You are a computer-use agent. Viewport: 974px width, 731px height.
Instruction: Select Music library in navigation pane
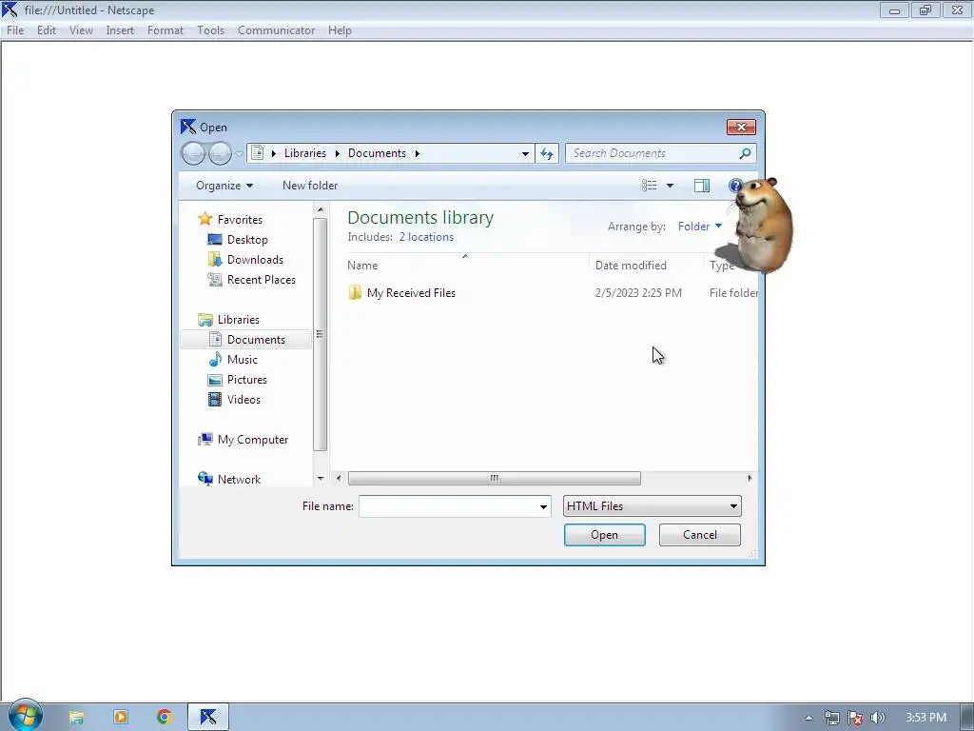point(242,359)
